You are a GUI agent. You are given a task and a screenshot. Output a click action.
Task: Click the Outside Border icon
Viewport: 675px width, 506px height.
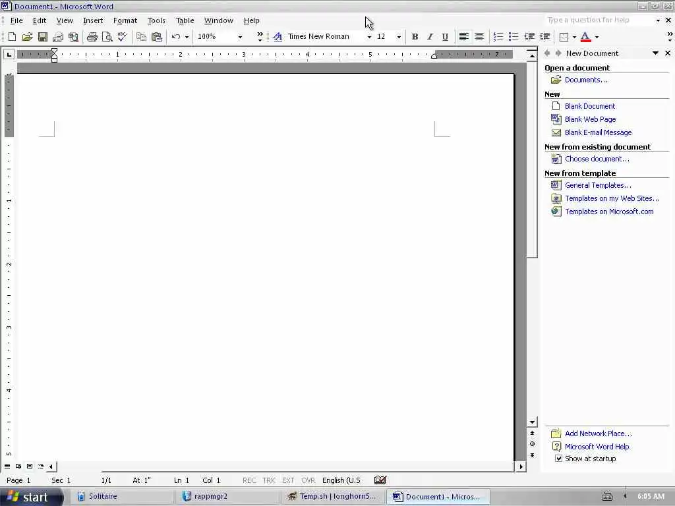tap(564, 37)
